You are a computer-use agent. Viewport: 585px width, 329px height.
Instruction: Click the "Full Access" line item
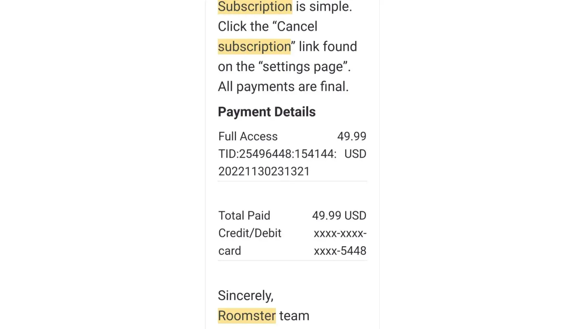[x=248, y=136]
